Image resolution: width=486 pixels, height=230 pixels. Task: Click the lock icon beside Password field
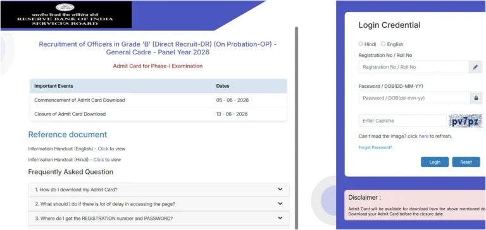(476, 98)
